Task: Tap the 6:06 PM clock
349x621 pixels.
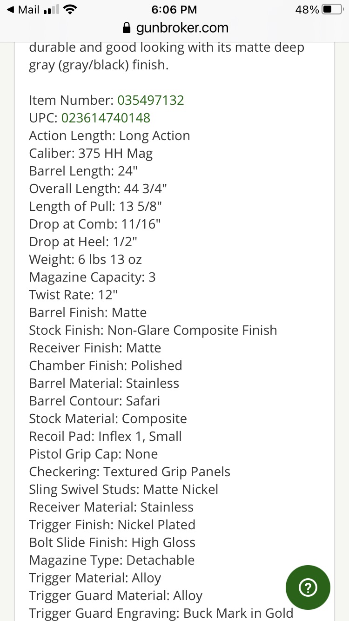Action: point(174,10)
